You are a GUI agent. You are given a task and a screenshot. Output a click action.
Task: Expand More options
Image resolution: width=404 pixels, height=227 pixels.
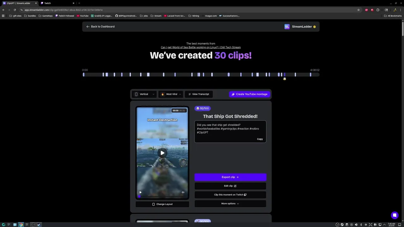tap(230, 203)
